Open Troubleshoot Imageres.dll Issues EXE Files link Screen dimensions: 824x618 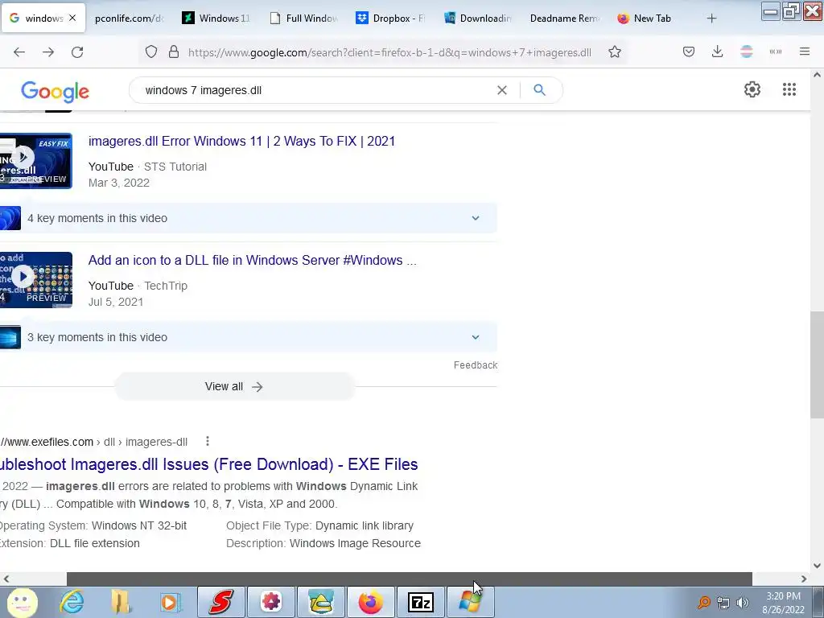208,464
